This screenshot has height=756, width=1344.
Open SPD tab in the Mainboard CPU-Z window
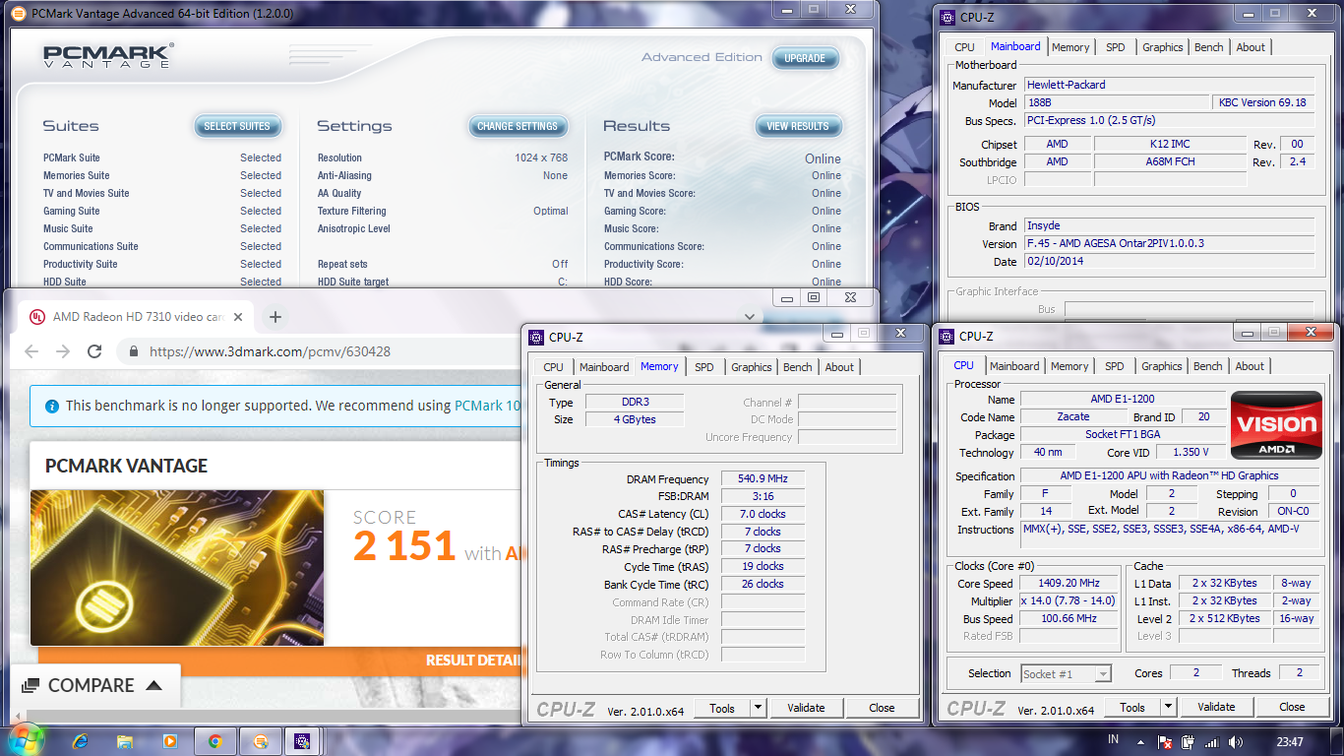click(x=1115, y=47)
